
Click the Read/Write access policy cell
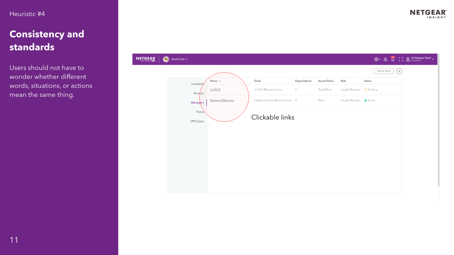point(325,90)
